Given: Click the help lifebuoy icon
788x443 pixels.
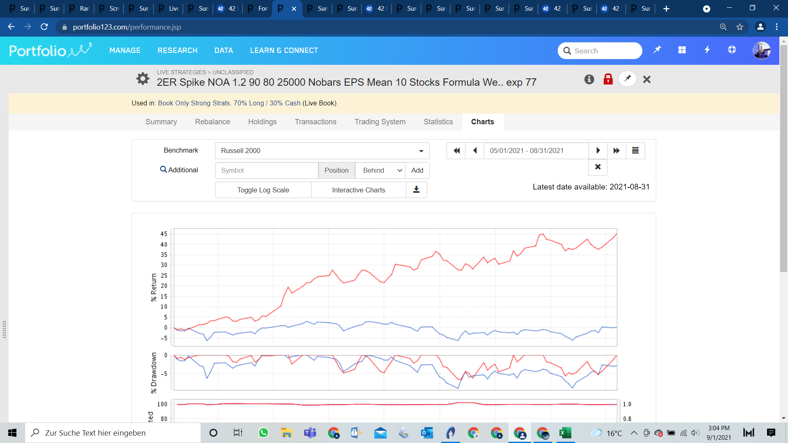Looking at the screenshot, I should (x=732, y=50).
